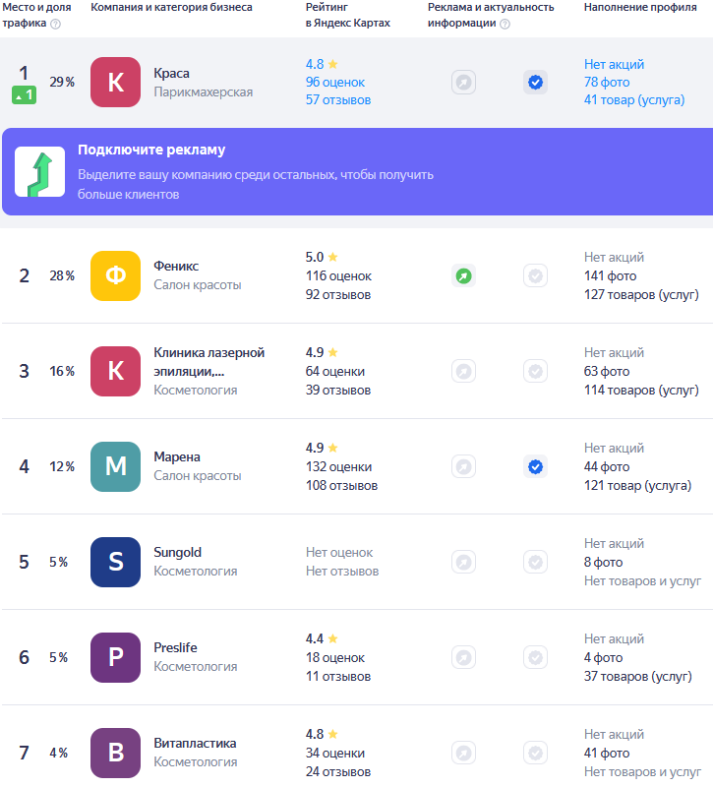
Task: Click '37 товаров (услуг)' text
Action: 637,676
